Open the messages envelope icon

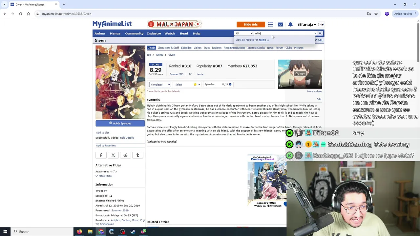(280, 25)
